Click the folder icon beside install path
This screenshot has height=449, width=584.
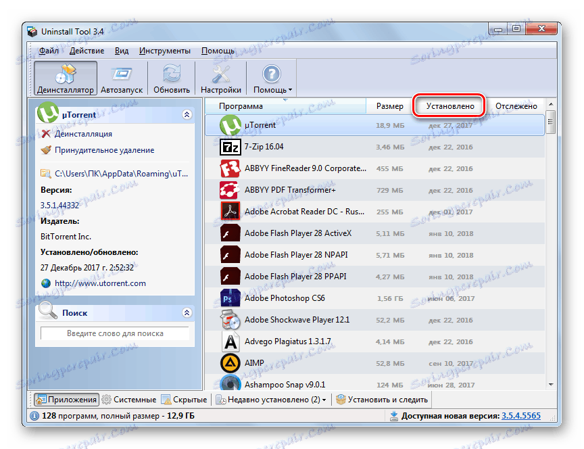[x=45, y=173]
